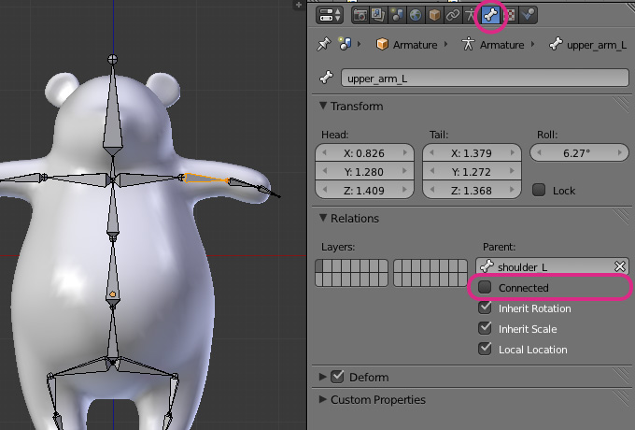Grab the Relations panel drag grip
The height and width of the screenshot is (430, 635).
(621, 217)
